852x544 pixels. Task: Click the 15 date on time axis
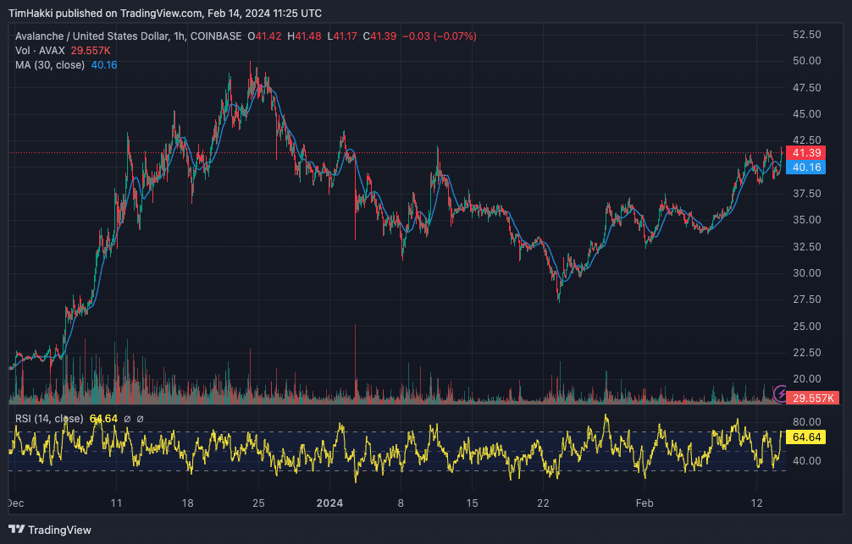(473, 503)
